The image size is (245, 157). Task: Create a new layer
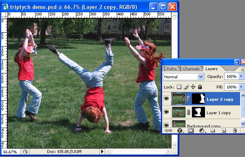224,130
